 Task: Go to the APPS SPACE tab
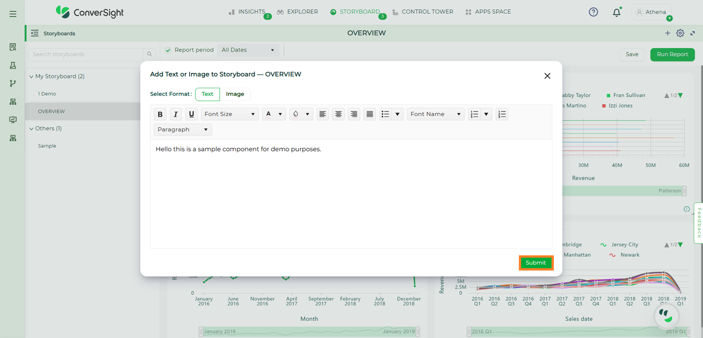click(x=488, y=12)
